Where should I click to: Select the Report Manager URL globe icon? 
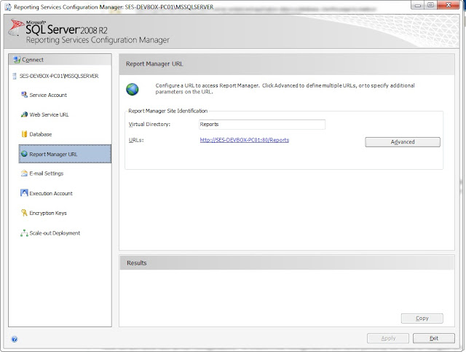click(24, 154)
